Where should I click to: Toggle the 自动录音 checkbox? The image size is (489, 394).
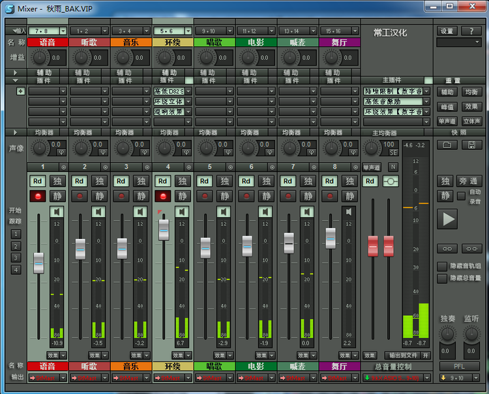pos(461,196)
